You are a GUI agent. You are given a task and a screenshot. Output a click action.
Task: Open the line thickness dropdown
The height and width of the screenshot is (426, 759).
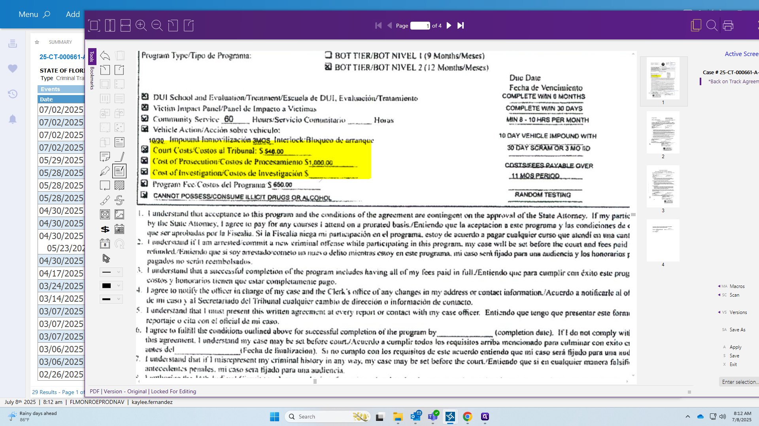pos(111,299)
